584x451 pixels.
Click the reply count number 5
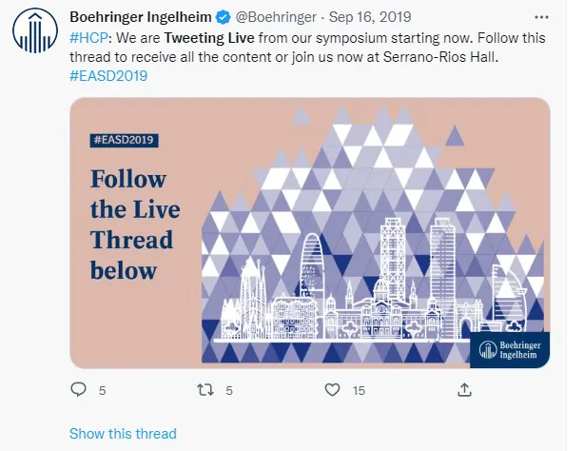(102, 390)
